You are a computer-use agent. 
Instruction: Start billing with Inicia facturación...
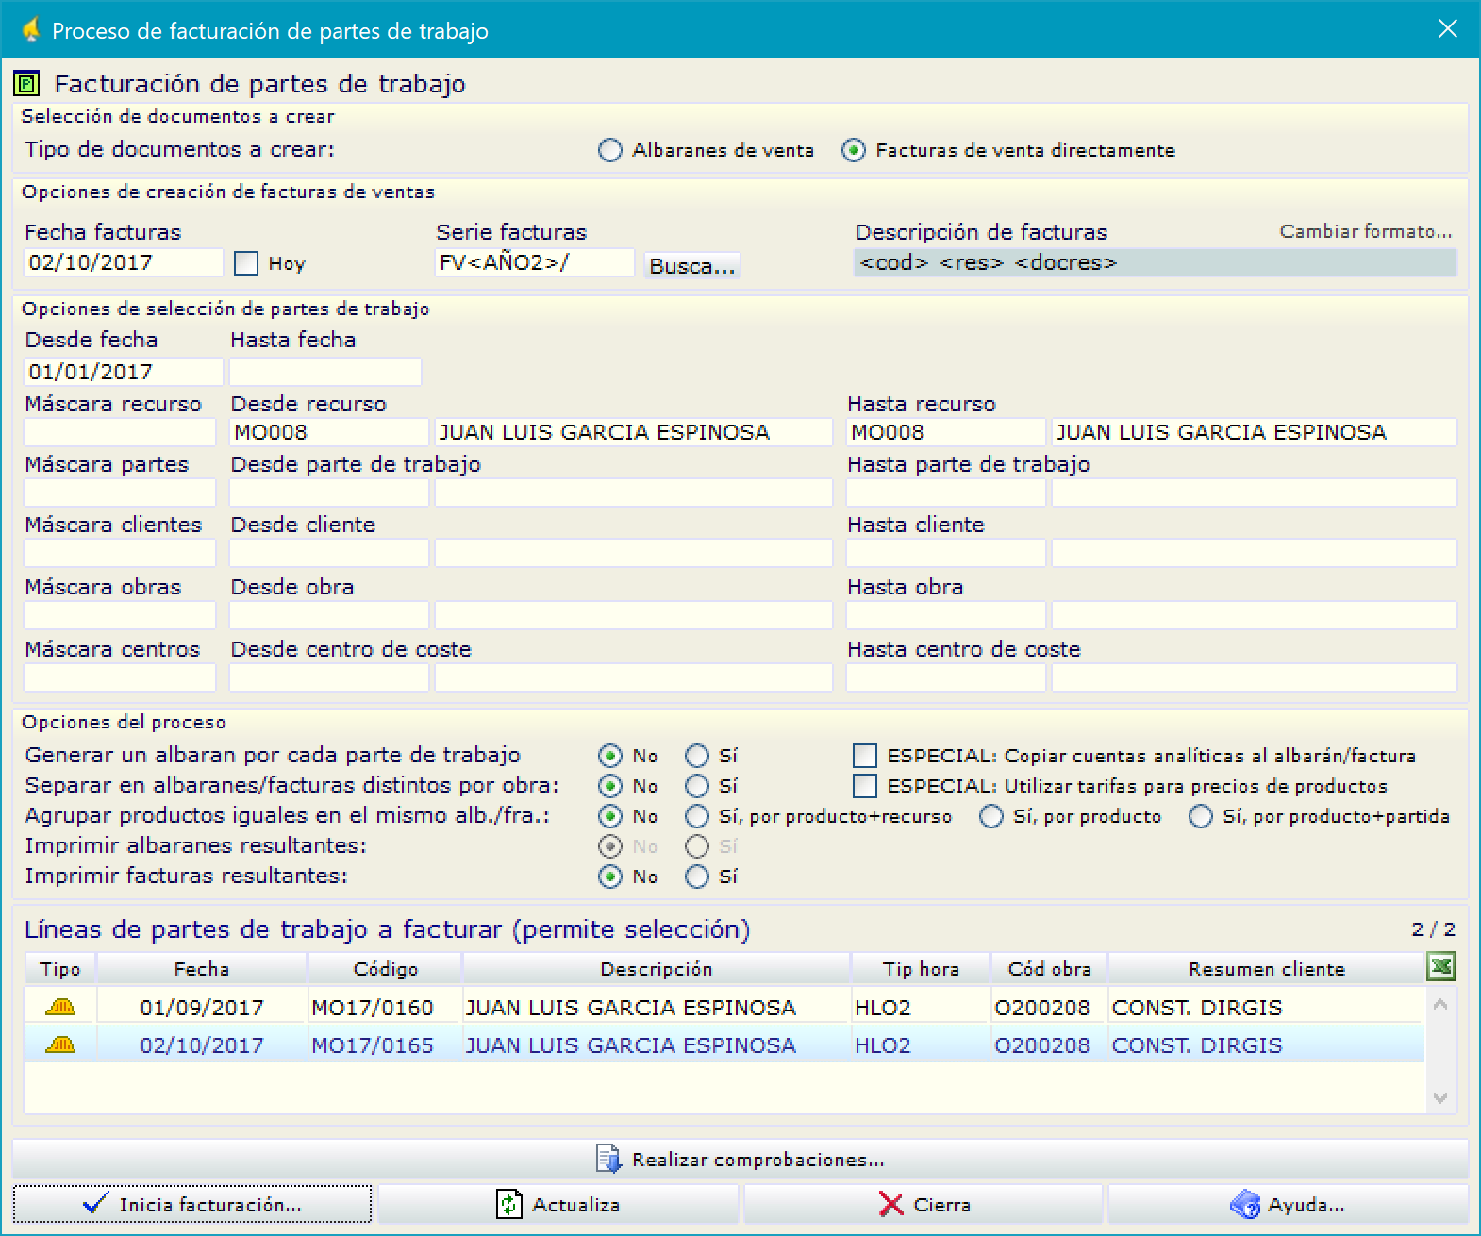192,1205
